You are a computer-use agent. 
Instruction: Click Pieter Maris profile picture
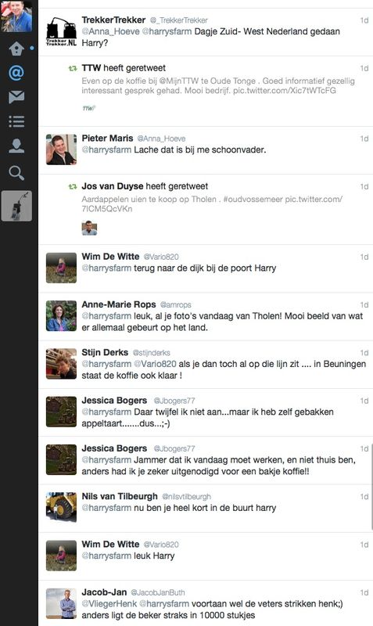tap(61, 149)
